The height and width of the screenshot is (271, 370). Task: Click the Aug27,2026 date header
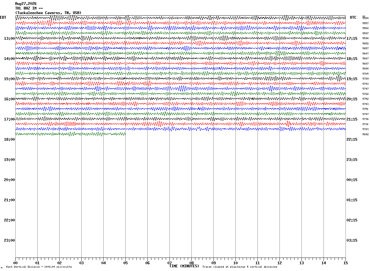click(x=26, y=4)
